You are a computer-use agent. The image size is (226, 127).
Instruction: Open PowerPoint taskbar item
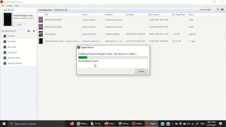pos(110,124)
